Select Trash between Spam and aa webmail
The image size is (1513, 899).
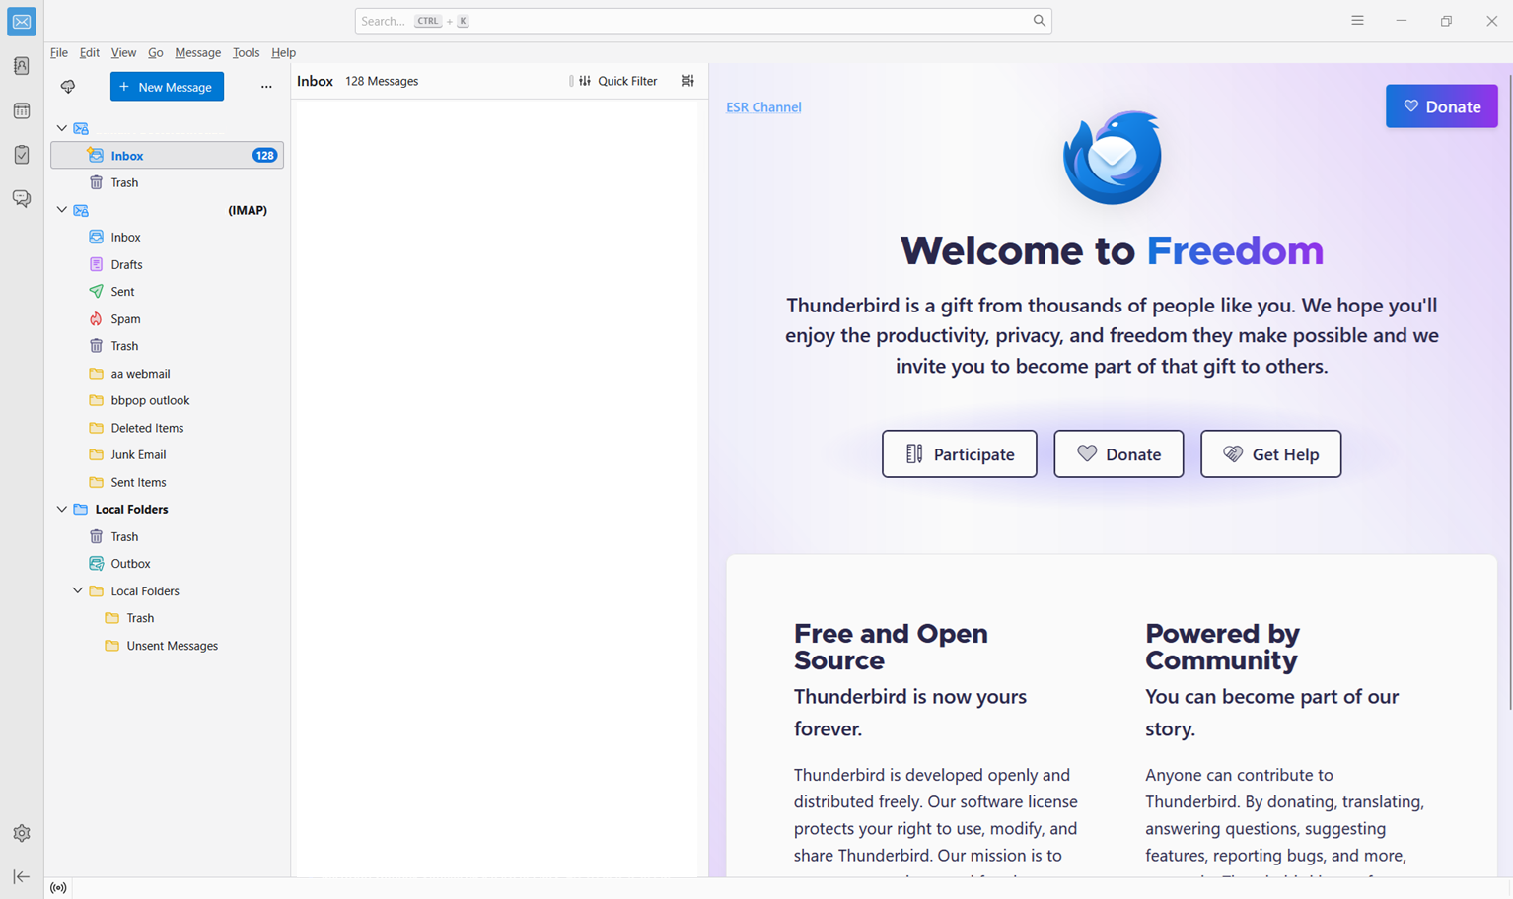pos(167,346)
